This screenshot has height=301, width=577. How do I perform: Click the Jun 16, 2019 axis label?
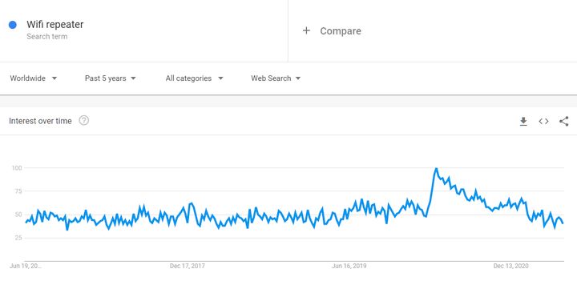point(349,266)
